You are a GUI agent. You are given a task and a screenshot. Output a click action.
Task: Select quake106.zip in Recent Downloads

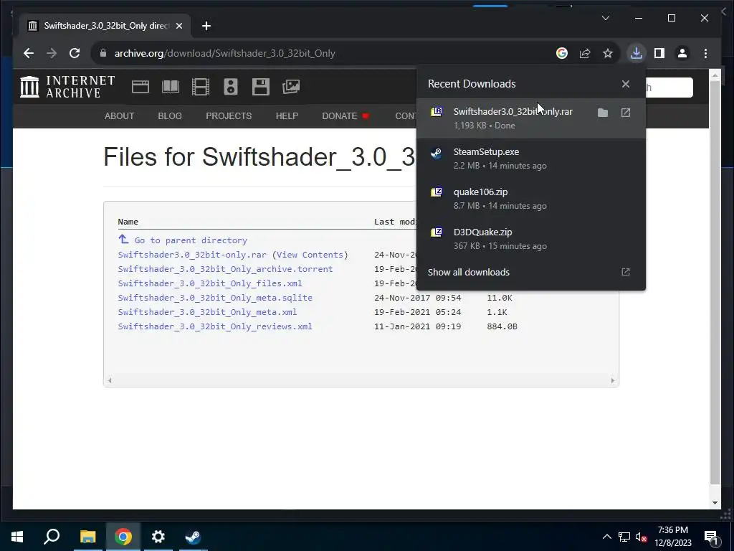(530, 199)
